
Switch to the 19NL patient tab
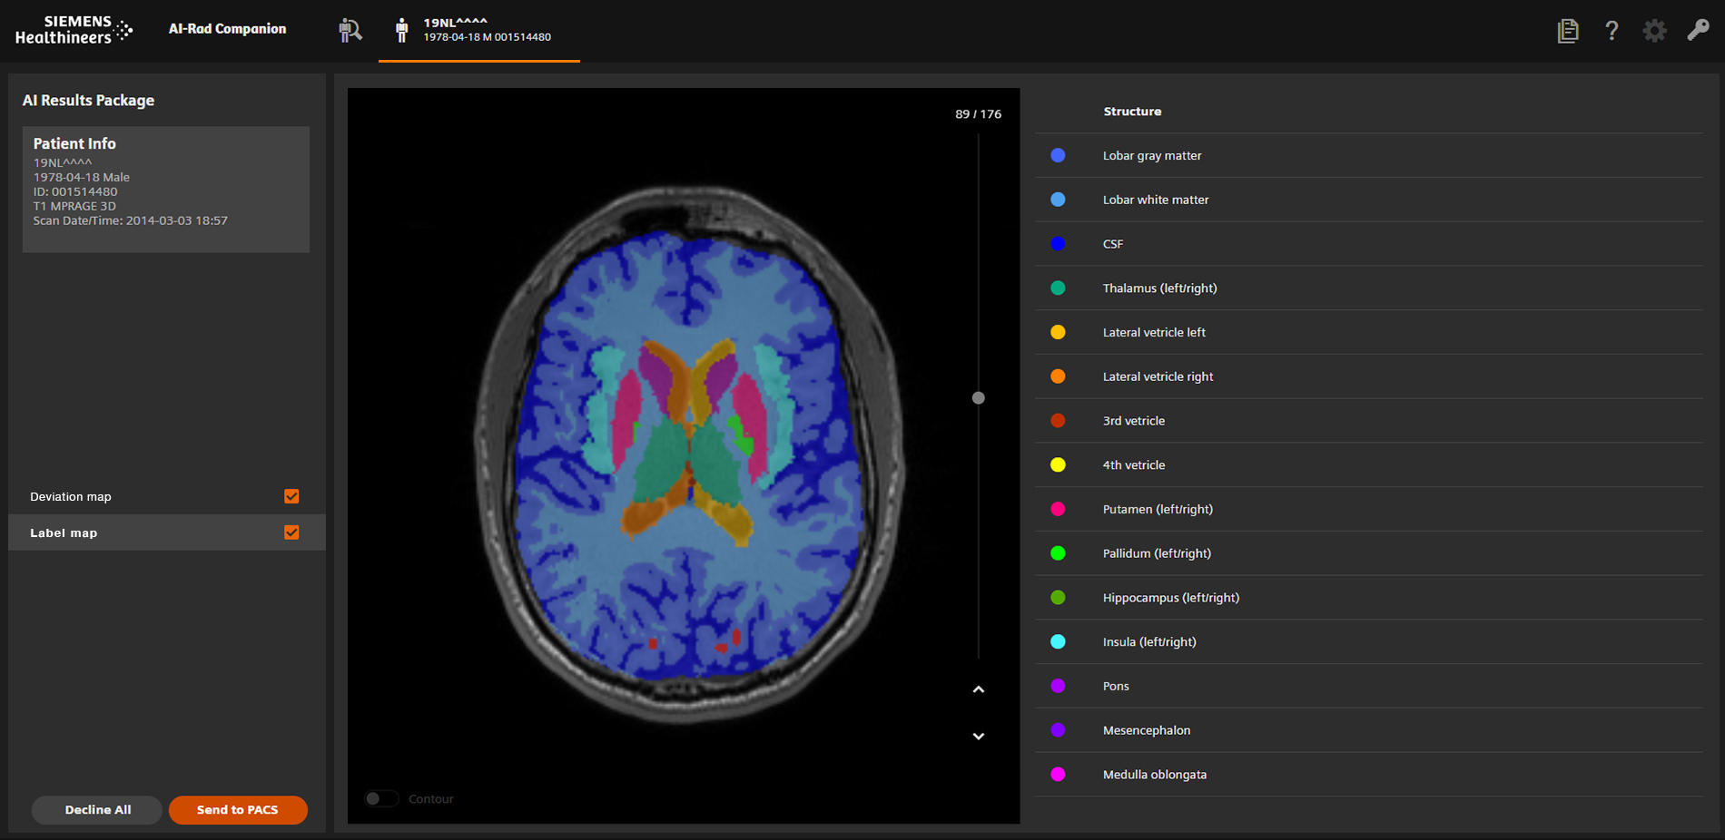pos(478,30)
